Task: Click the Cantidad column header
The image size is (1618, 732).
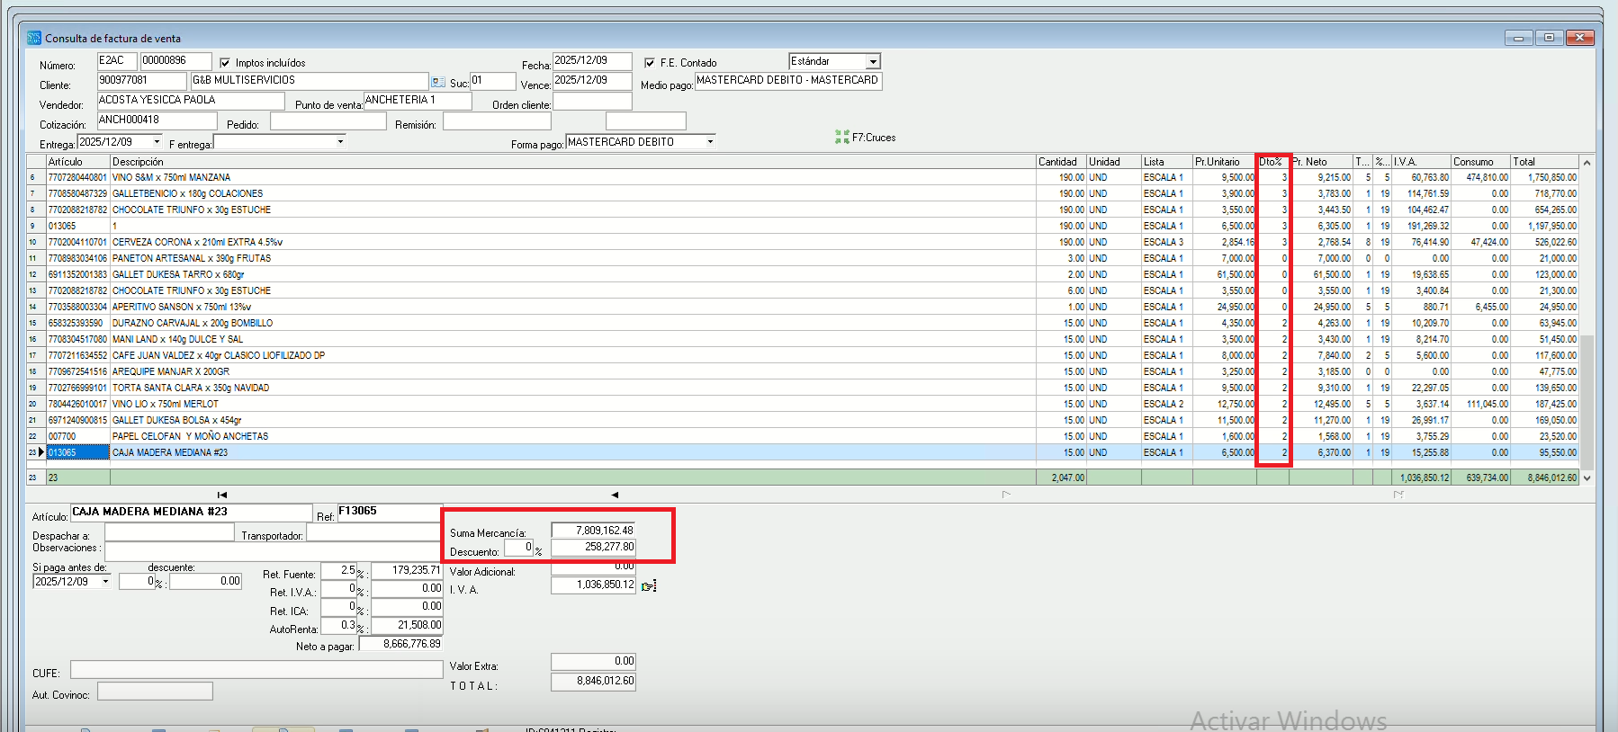Action: coord(1061,162)
